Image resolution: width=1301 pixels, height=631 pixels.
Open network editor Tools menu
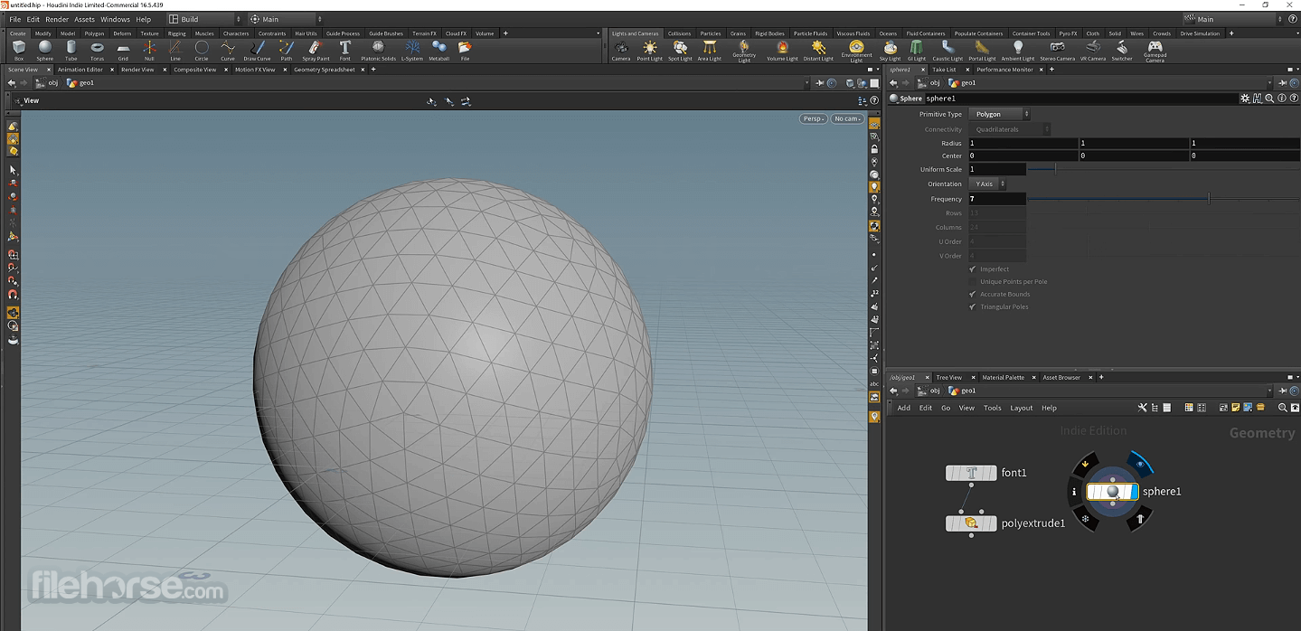click(x=992, y=408)
